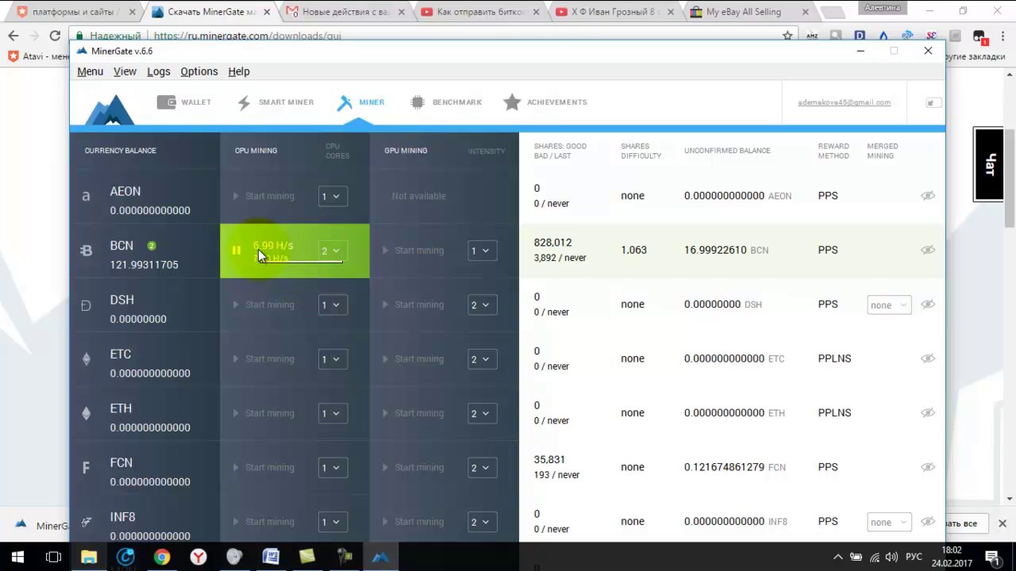Viewport: 1016px width, 571px height.
Task: Toggle visibility eye for FCN row
Action: pos(928,467)
